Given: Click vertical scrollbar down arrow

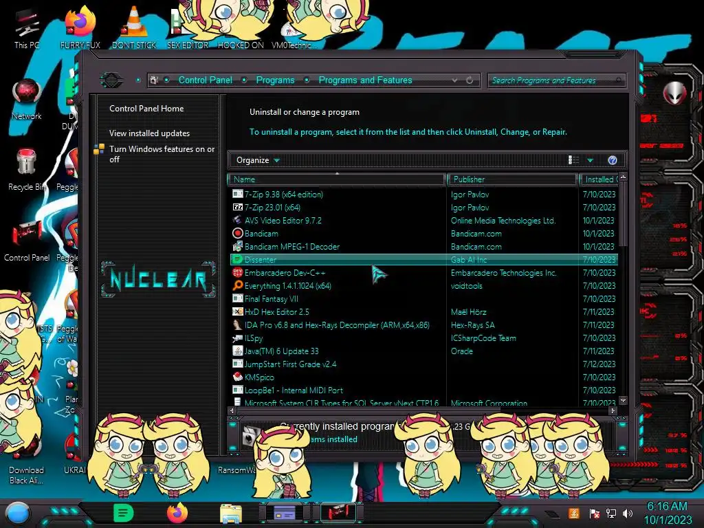Looking at the screenshot, I should (x=623, y=401).
